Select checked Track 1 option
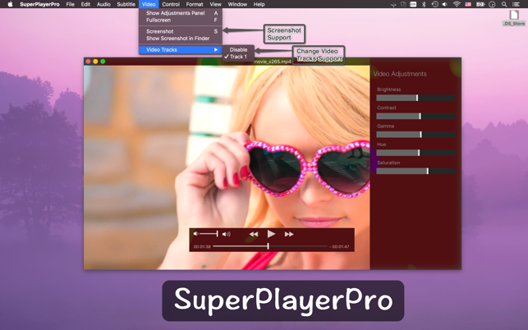 click(x=238, y=57)
